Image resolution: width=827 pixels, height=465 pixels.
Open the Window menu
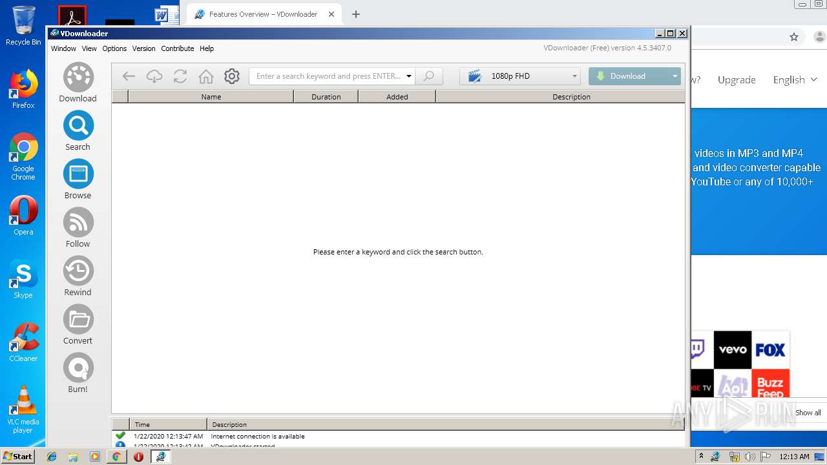pyautogui.click(x=63, y=48)
